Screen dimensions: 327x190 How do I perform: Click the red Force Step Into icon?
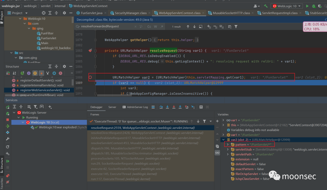[x=174, y=107]
